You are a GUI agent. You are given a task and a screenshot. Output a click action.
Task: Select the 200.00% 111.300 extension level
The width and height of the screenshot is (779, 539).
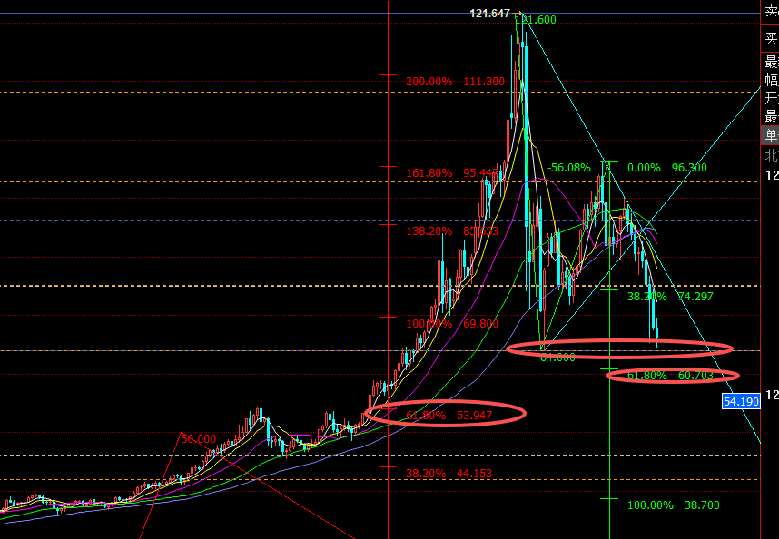(x=455, y=82)
